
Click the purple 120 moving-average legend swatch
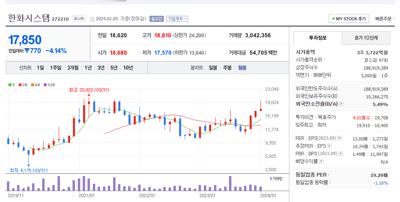click(x=45, y=85)
